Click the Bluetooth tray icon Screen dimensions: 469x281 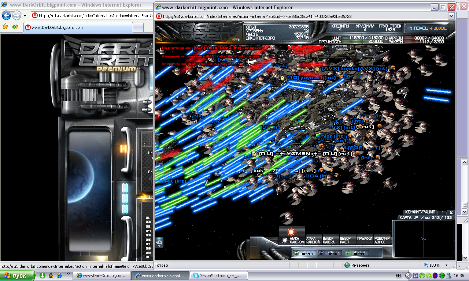[435, 276]
